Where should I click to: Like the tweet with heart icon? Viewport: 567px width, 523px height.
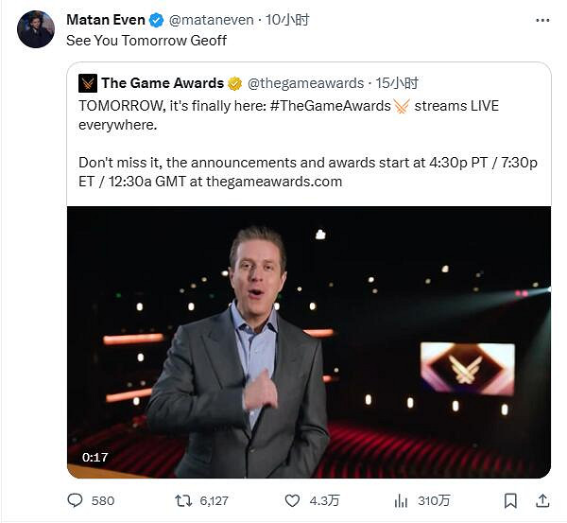click(x=293, y=500)
